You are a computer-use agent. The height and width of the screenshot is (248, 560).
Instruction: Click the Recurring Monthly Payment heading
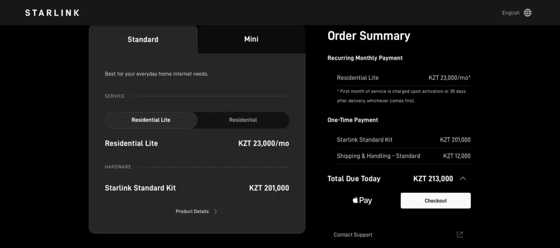coord(365,58)
